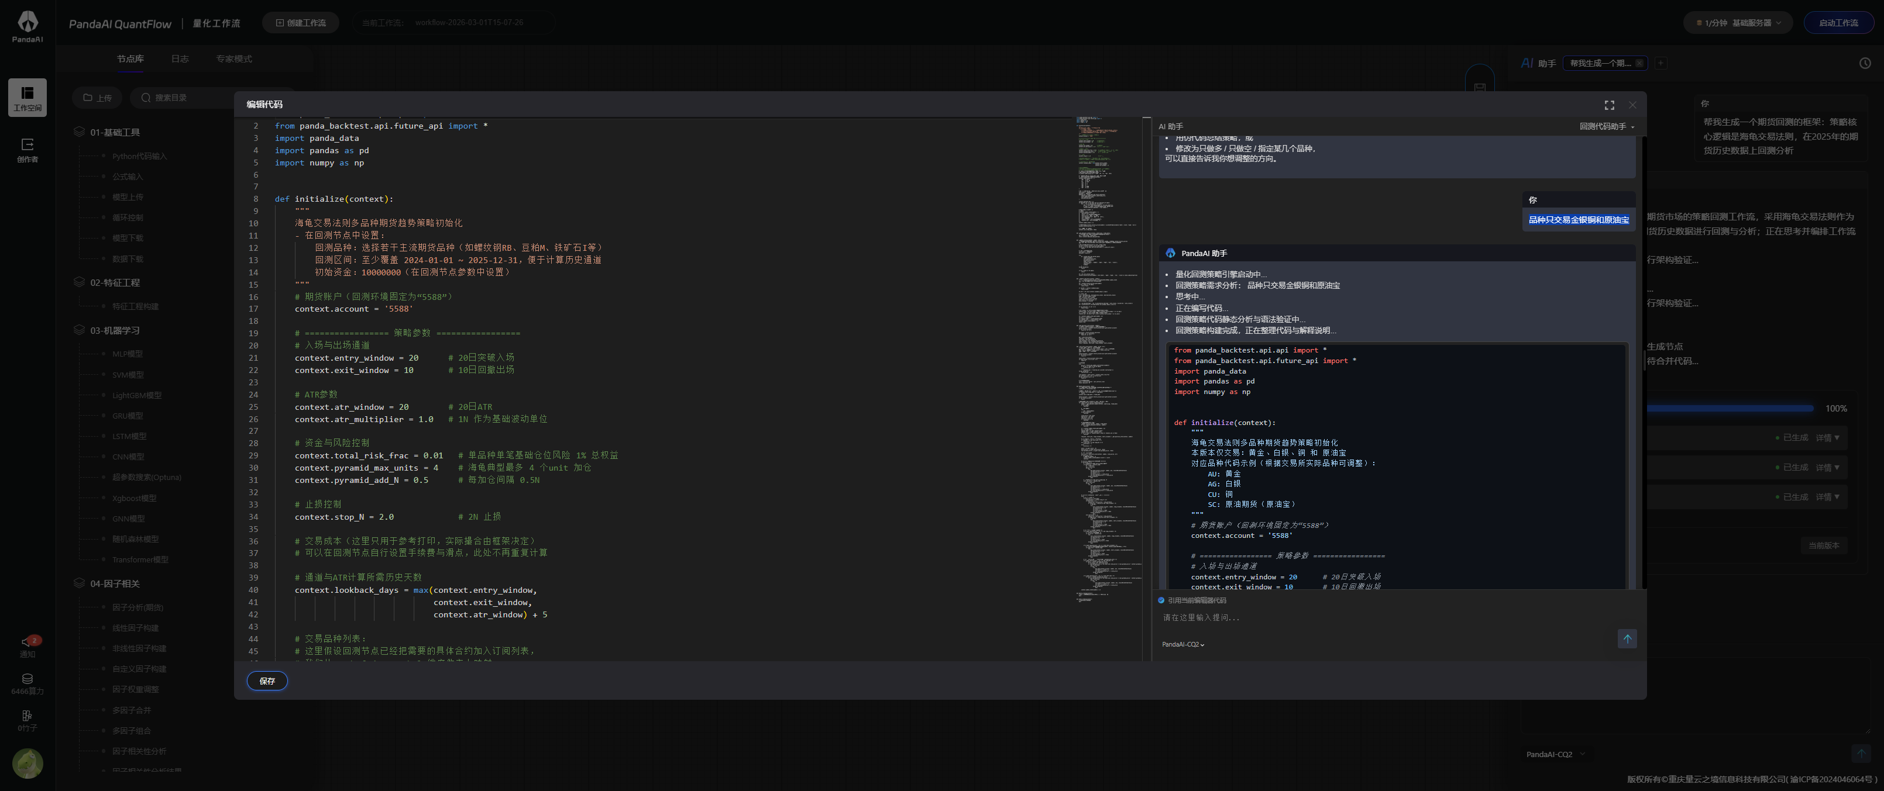Switch to the 专家模式 tab
The width and height of the screenshot is (1884, 791).
click(234, 58)
